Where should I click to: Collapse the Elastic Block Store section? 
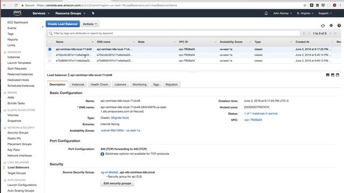click(5, 110)
